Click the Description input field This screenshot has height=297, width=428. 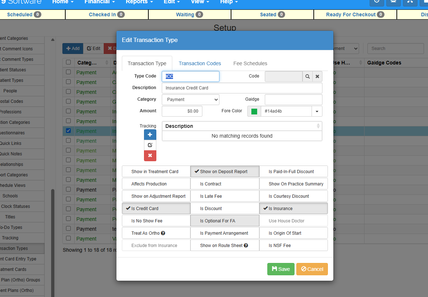pos(242,88)
